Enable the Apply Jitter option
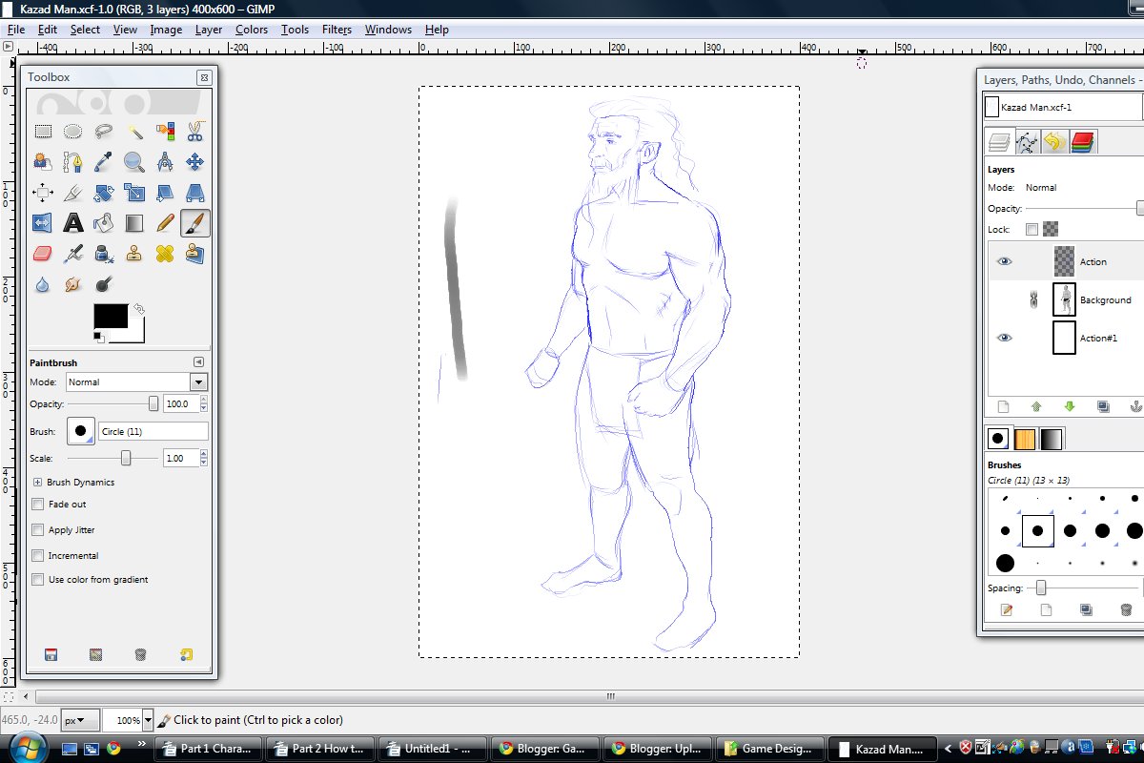Screen dimensions: 1144x763 (38, 530)
